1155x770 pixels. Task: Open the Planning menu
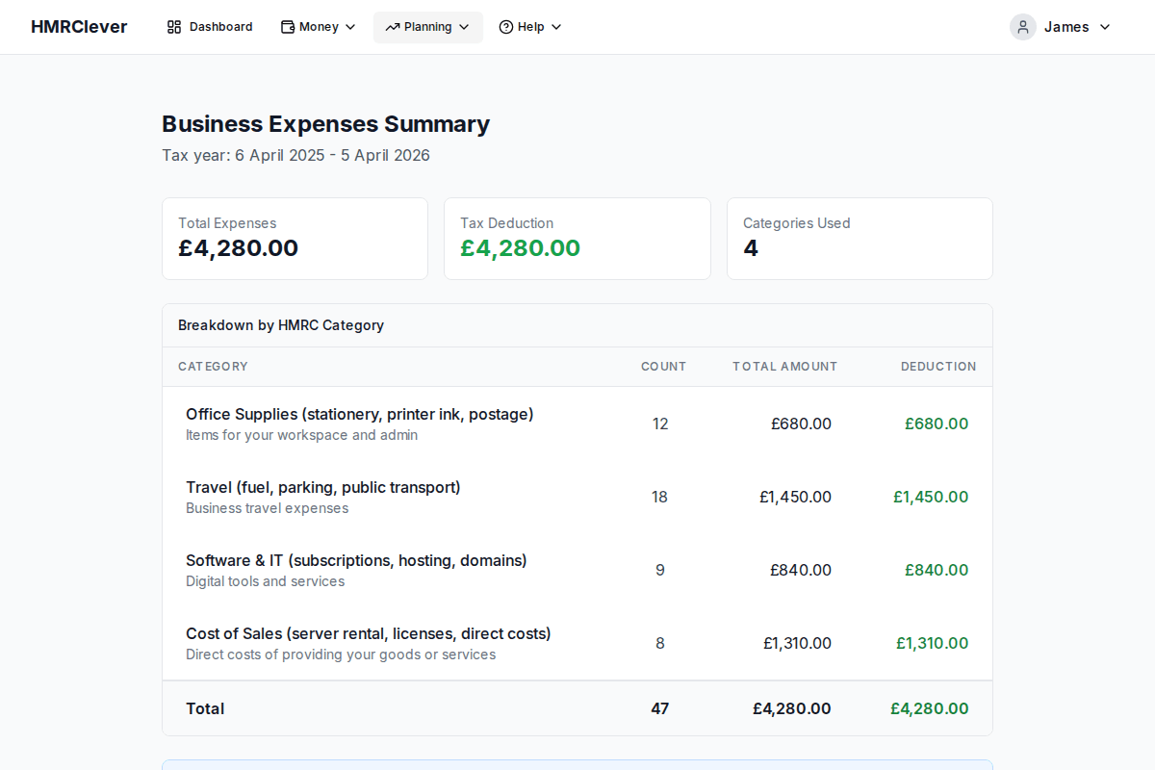(x=427, y=27)
